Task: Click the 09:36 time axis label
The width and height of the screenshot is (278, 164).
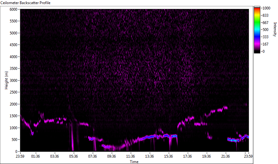Action: point(111,156)
